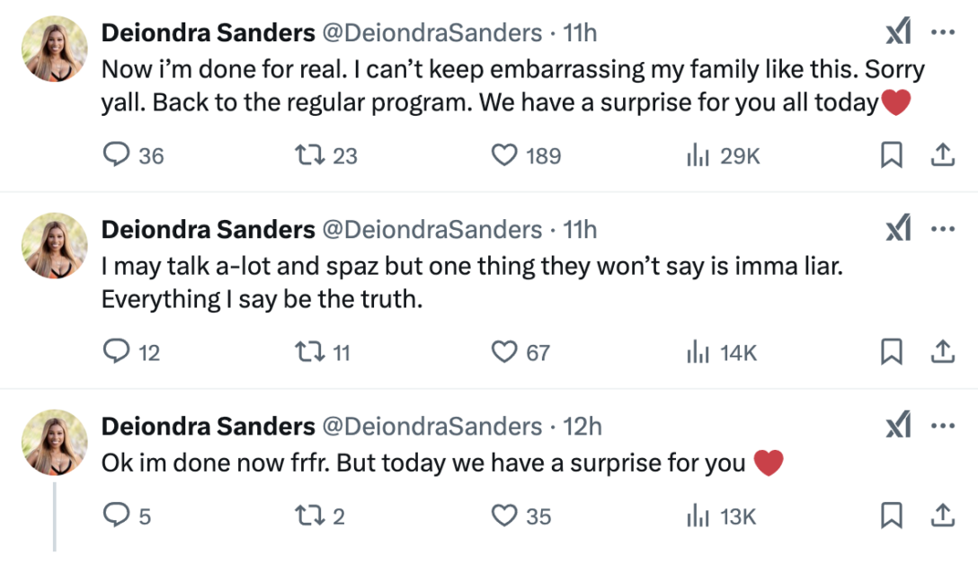The image size is (978, 564).
Task: Open Grok icon on the first tweet
Action: (898, 31)
